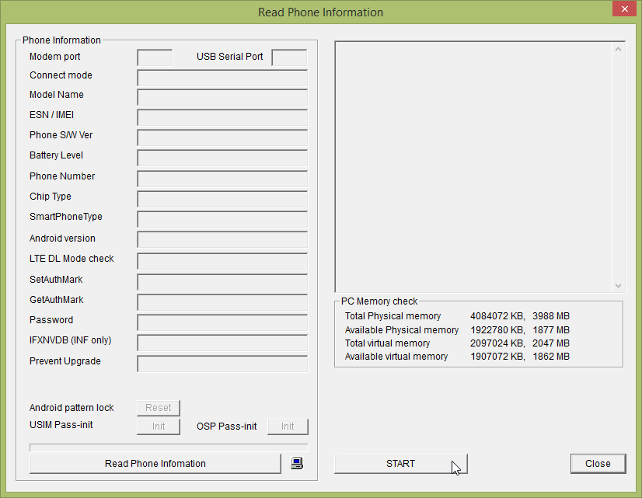Image resolution: width=642 pixels, height=498 pixels.
Task: Click the Chip Type field
Action: tap(222, 200)
